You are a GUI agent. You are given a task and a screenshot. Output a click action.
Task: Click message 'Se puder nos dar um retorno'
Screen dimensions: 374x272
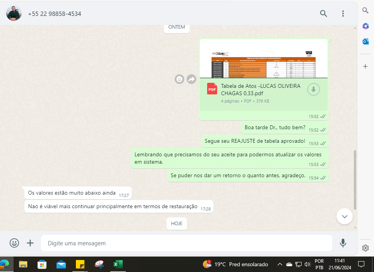(x=238, y=175)
